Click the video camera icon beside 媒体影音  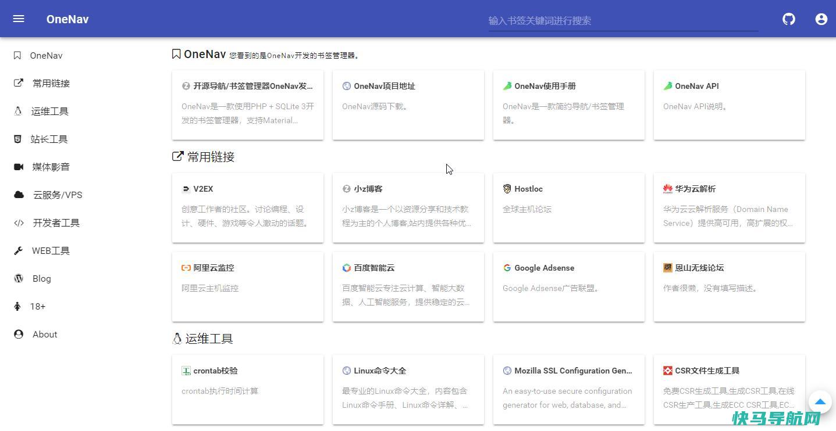tap(19, 167)
